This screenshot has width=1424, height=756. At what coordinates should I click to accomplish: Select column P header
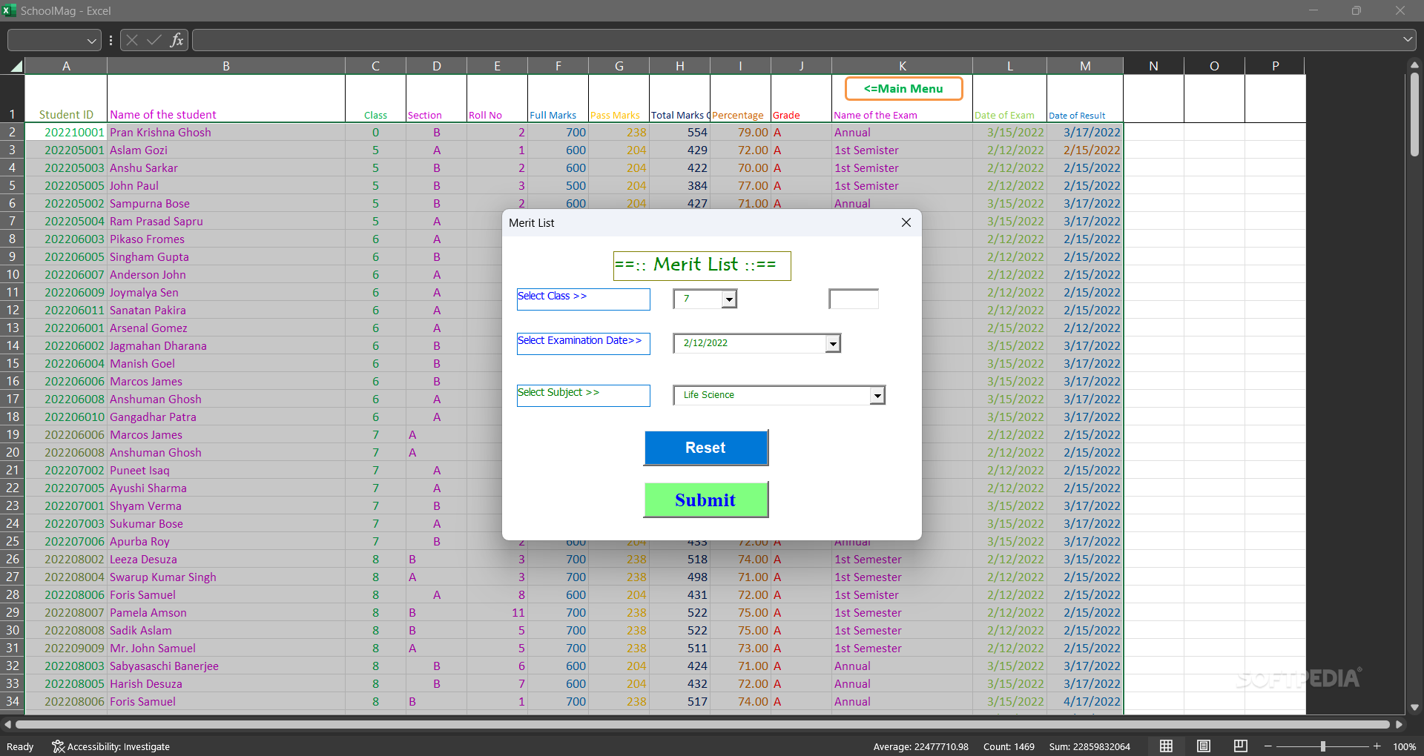(x=1275, y=66)
